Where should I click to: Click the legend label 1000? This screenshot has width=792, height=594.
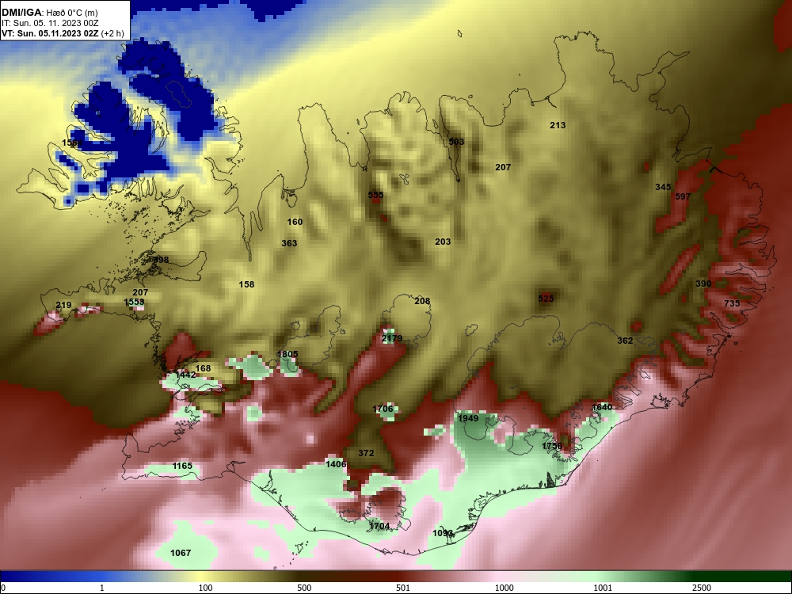(x=504, y=588)
